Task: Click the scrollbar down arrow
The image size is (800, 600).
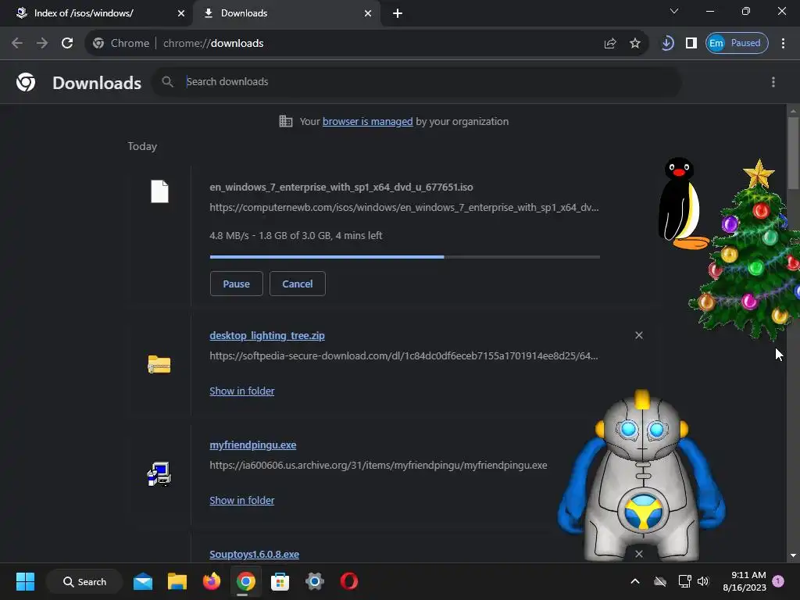Action: tap(793, 555)
